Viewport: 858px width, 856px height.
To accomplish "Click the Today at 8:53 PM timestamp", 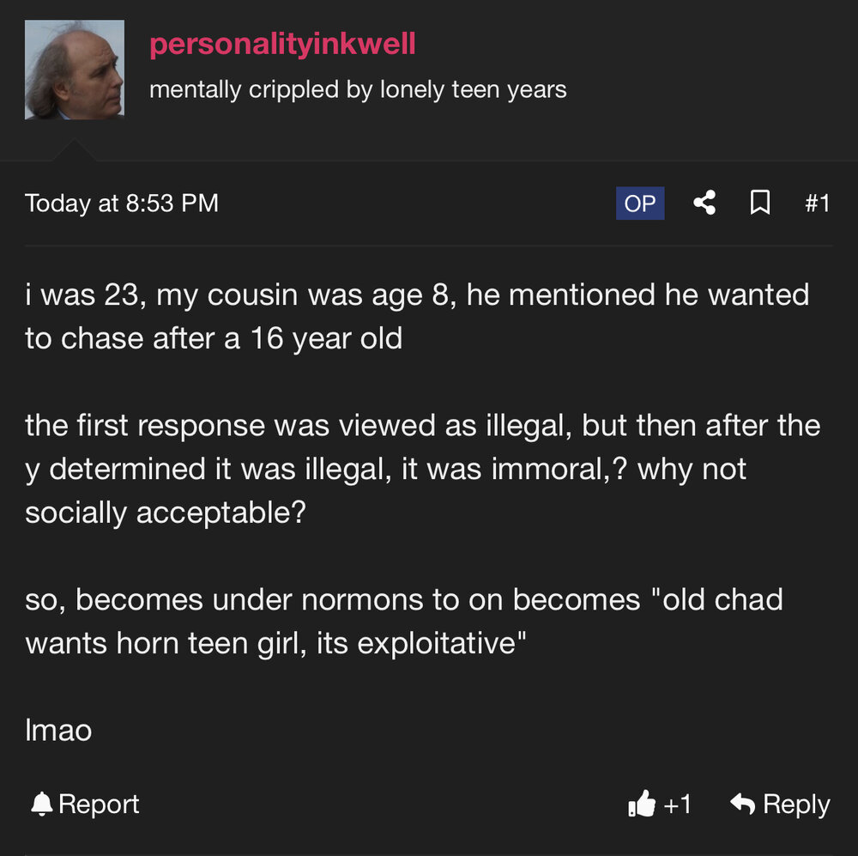I will [122, 203].
